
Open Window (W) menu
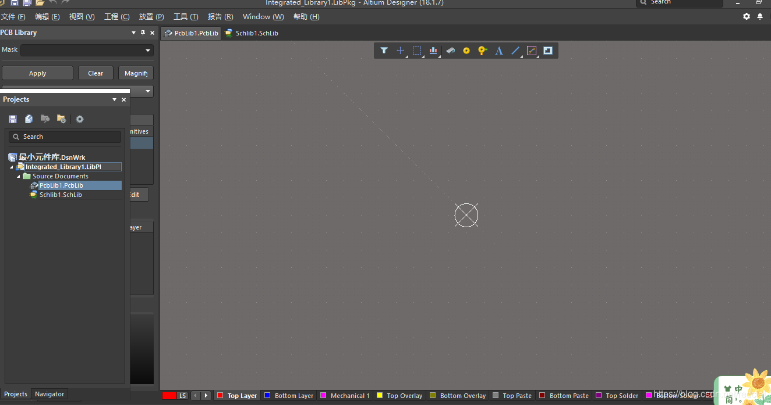(x=263, y=17)
